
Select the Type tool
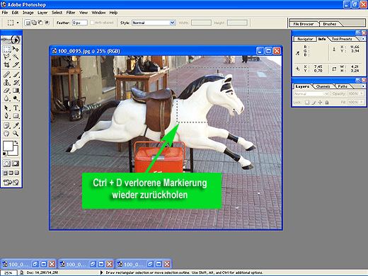pyautogui.click(x=16, y=108)
